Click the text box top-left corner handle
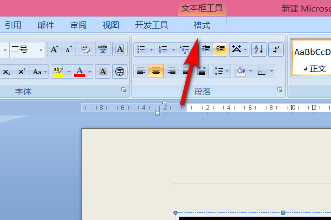The height and width of the screenshot is (220, 331). coord(175,213)
